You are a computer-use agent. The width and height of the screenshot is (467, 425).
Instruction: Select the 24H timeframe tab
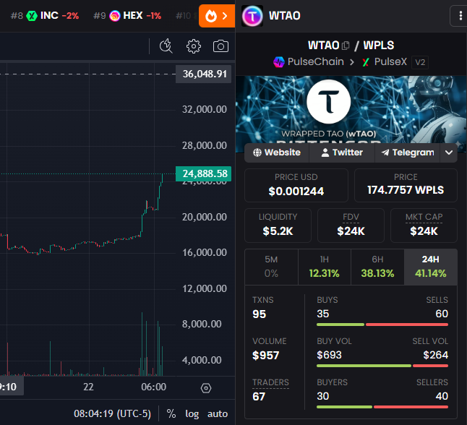(x=430, y=267)
